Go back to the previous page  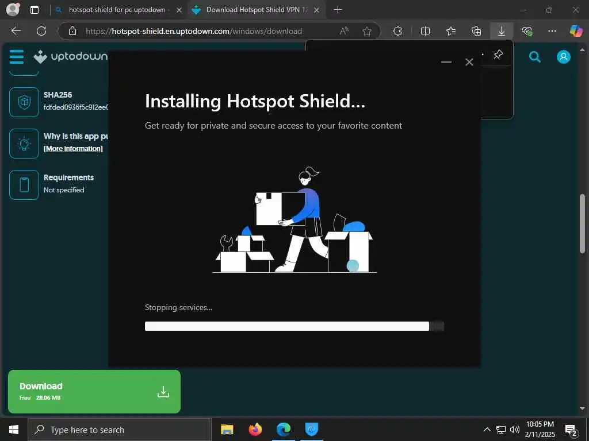16,31
